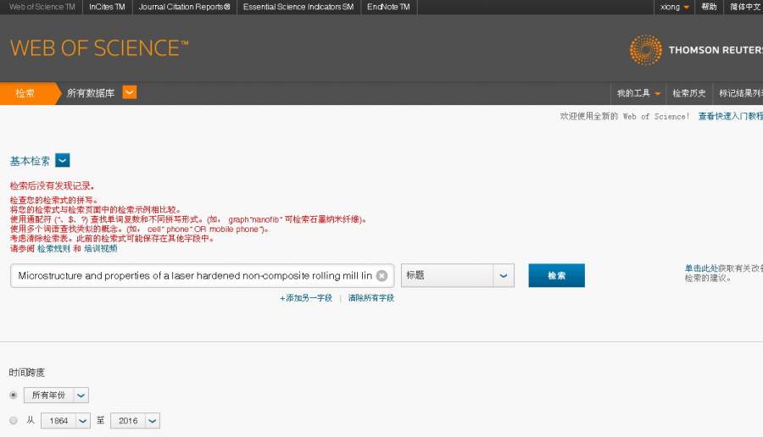The width and height of the screenshot is (763, 437).
Task: Open the Journal Citation Reports tab
Action: click(185, 7)
